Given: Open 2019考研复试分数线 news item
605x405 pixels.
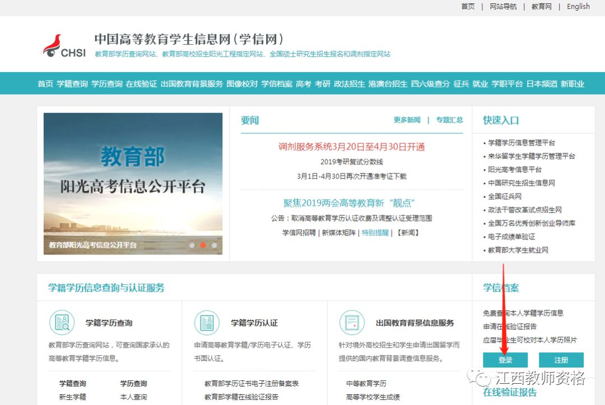Looking at the screenshot, I should [351, 162].
